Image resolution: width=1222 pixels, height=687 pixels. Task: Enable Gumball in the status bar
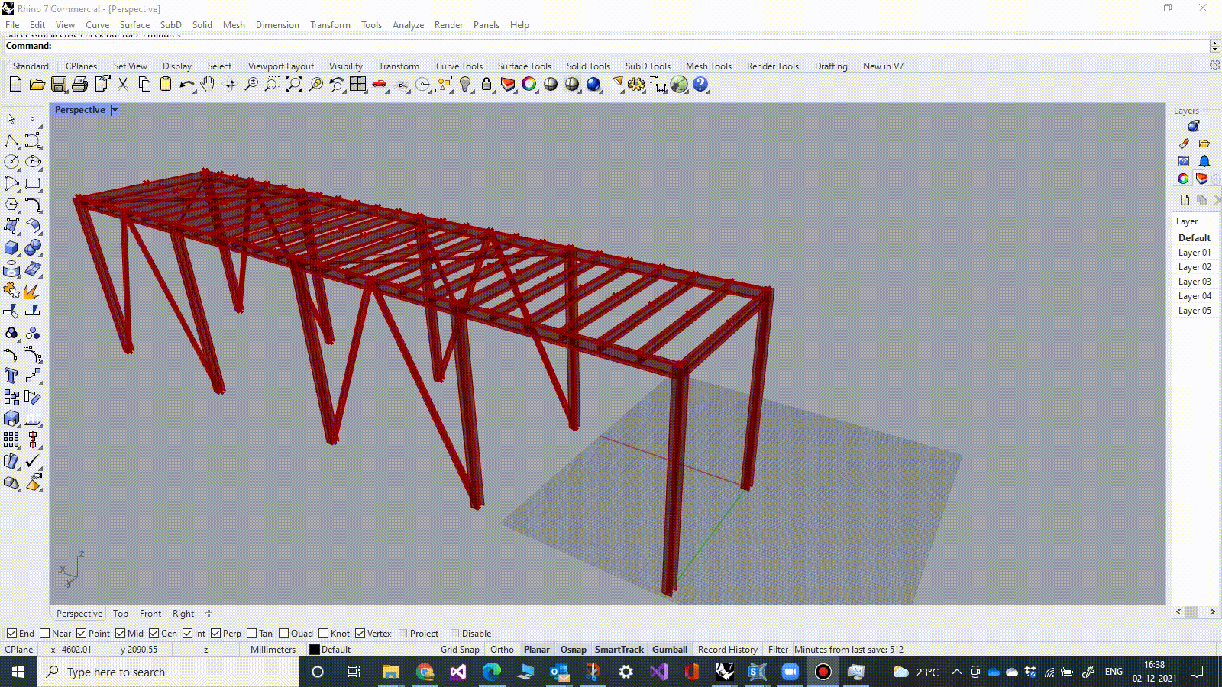click(669, 649)
